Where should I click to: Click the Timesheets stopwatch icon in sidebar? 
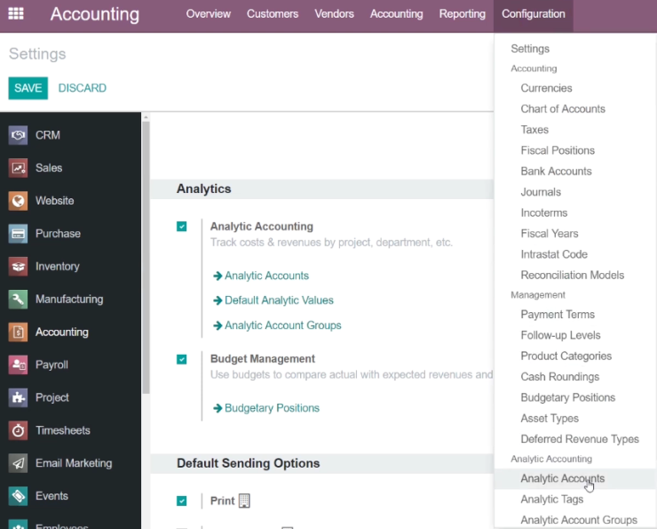pyautogui.click(x=18, y=430)
